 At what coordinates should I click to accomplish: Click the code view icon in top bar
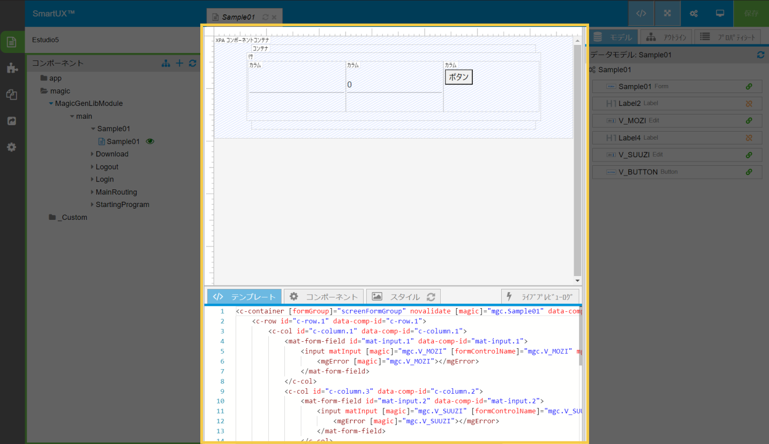(640, 13)
